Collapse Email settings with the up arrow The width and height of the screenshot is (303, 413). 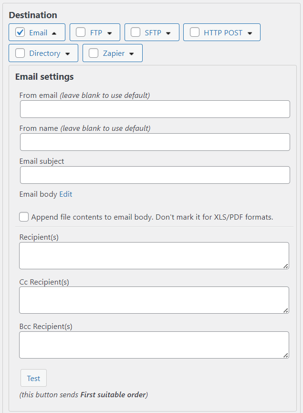(54, 33)
